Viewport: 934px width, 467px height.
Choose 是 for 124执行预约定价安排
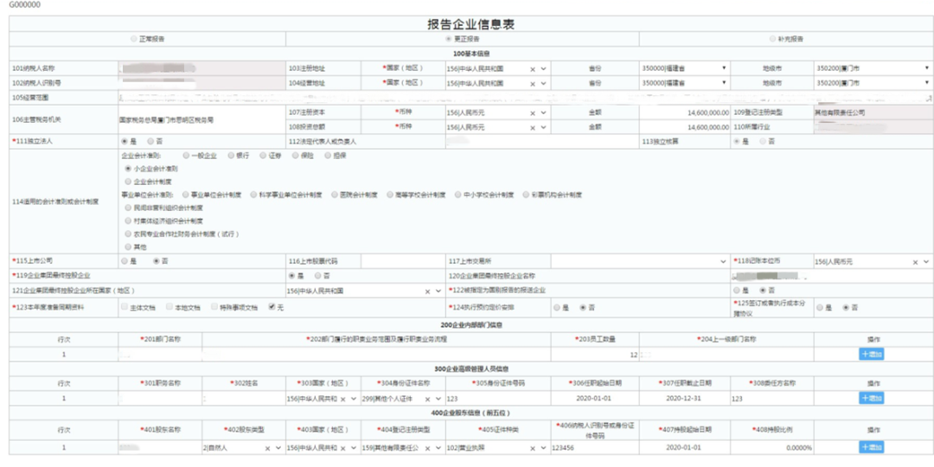(x=557, y=307)
